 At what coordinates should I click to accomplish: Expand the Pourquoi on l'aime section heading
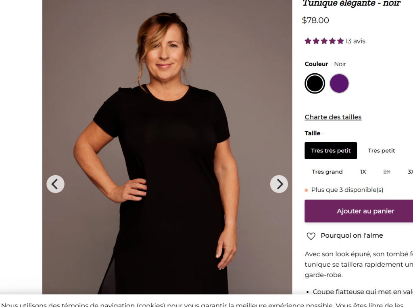click(352, 236)
